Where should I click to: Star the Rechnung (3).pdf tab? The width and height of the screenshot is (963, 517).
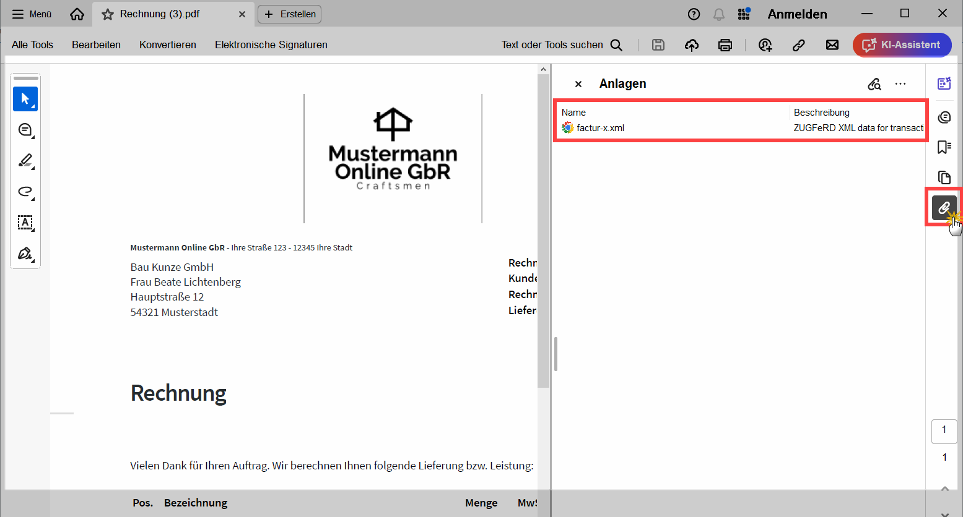pos(108,14)
